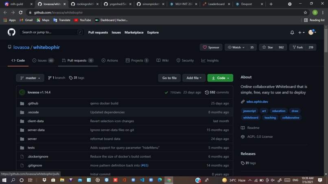The height and width of the screenshot is (184, 328).
Task: Open the server-data folder
Action: (36, 130)
